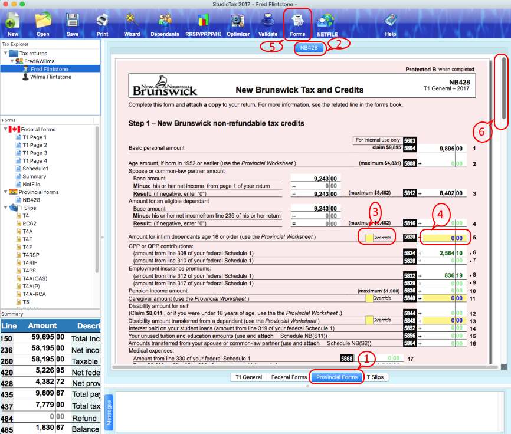
Task: Switch to the T Slips tab
Action: pos(375,377)
